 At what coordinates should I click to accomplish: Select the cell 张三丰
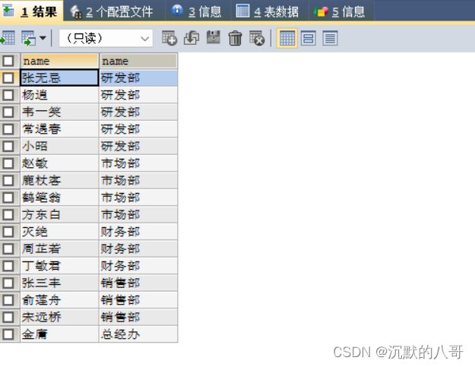pyautogui.click(x=60, y=283)
